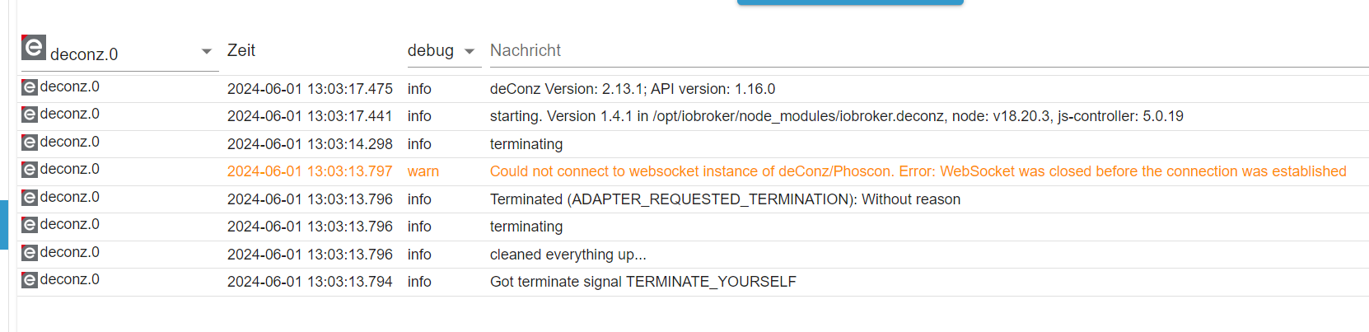Screen dimensions: 1369x332
Task: Open the deconz.0 source filter dropdown
Action: [x=206, y=52]
